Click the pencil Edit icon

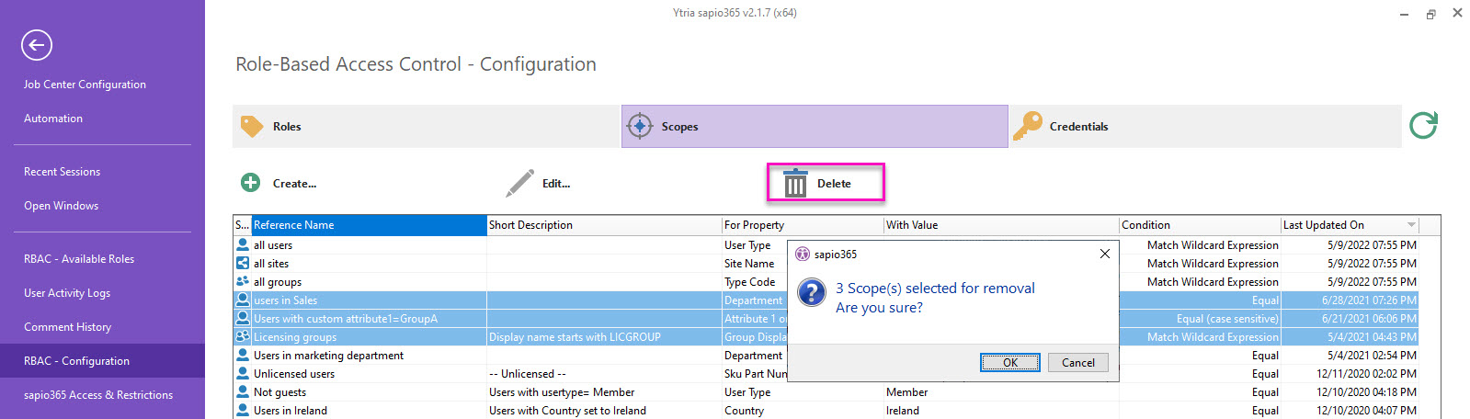coord(519,183)
